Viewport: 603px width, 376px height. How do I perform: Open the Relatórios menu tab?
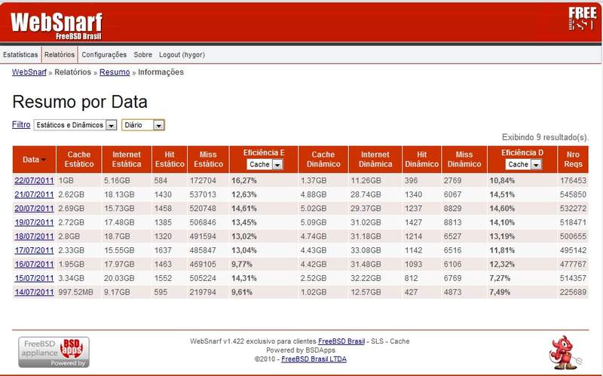pos(60,54)
